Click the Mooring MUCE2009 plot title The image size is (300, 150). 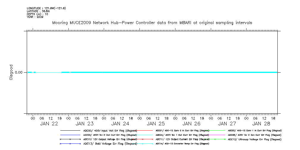coord(152,23)
